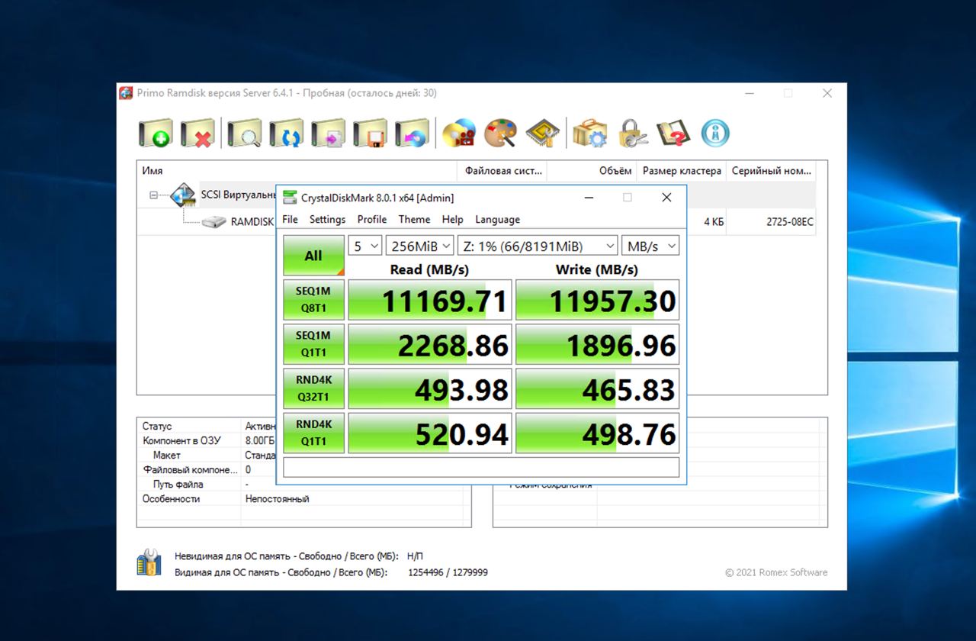The width and height of the screenshot is (976, 641).
Task: Open the test count dropdown showing 5
Action: click(x=364, y=246)
